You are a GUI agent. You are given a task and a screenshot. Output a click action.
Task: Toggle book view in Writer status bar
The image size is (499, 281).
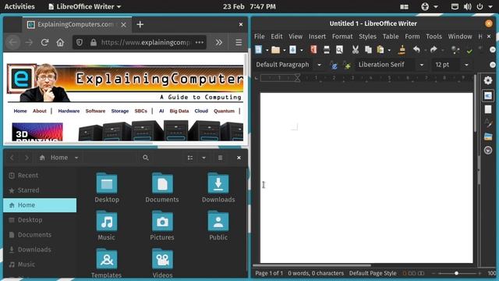point(421,273)
